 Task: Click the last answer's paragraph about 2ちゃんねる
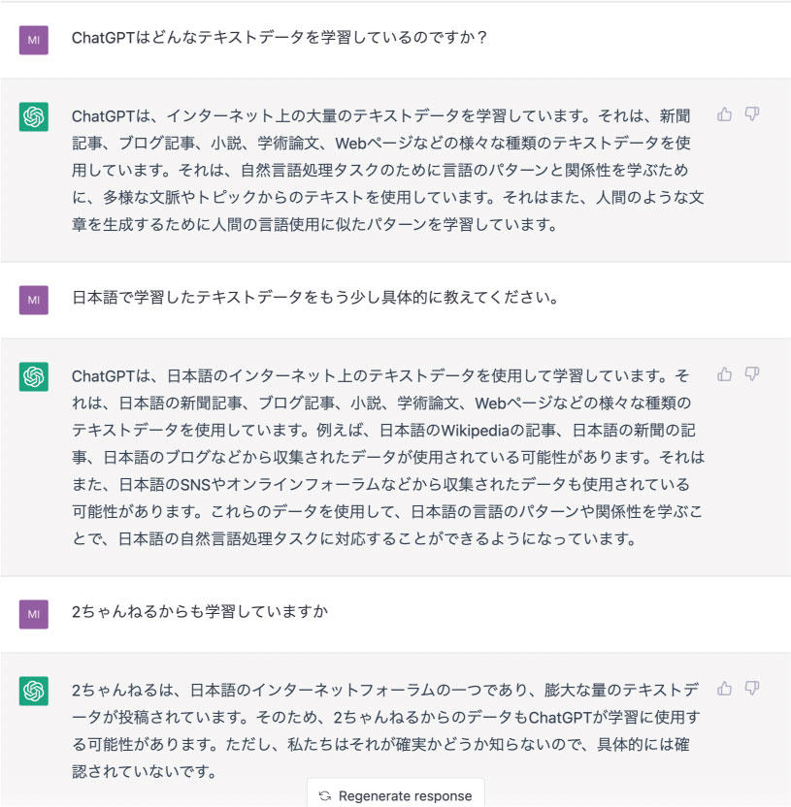(x=385, y=731)
